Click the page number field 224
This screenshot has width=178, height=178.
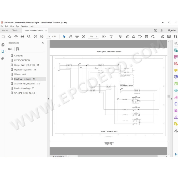click(49, 36)
